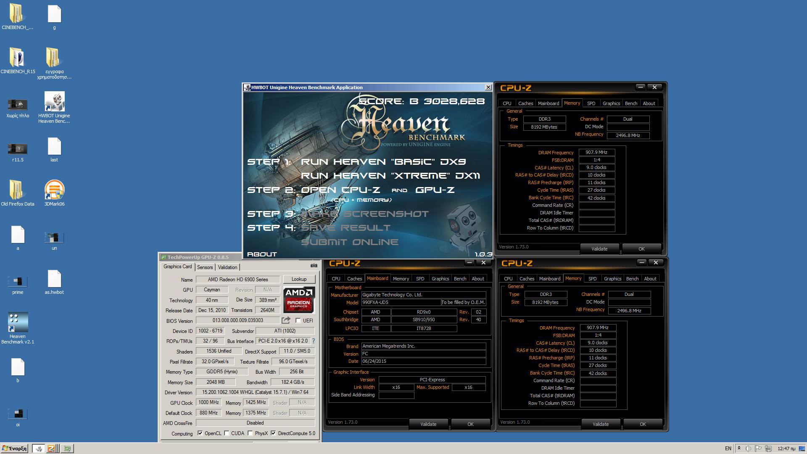Click the Lookup button in GPU-Z
Image resolution: width=807 pixels, height=454 pixels.
tap(299, 279)
